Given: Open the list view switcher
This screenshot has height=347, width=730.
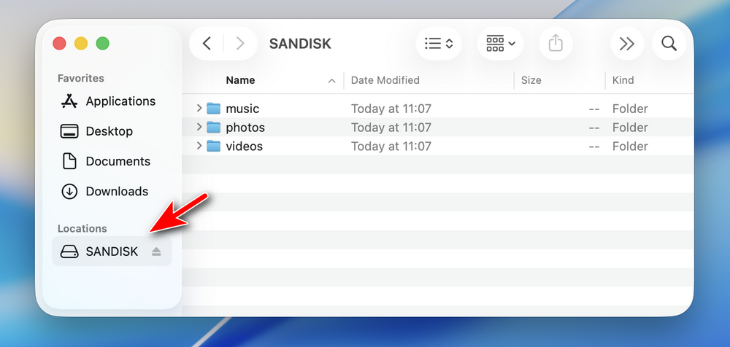Looking at the screenshot, I should (x=439, y=44).
